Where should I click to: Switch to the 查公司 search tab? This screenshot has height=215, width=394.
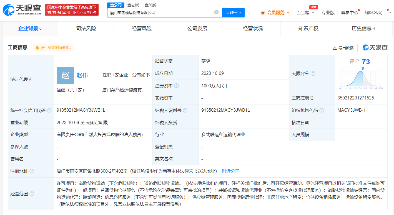pyautogui.click(x=116, y=5)
